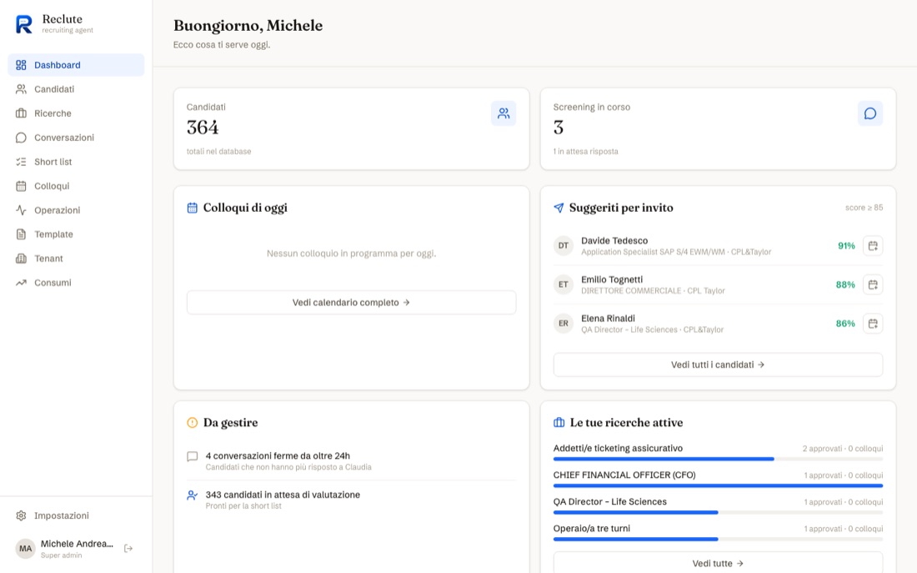Screen dimensions: 917x573
Task: Click the 88% score for Emilio Tognetti
Action: point(845,284)
